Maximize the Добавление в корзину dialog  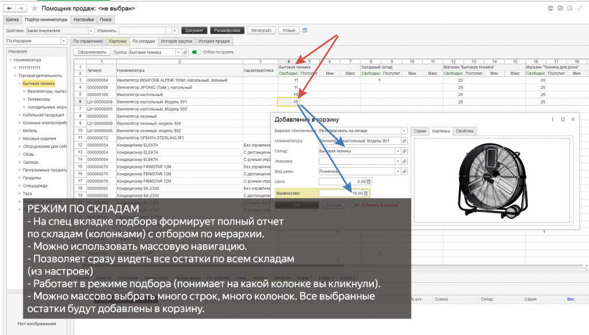[563, 120]
